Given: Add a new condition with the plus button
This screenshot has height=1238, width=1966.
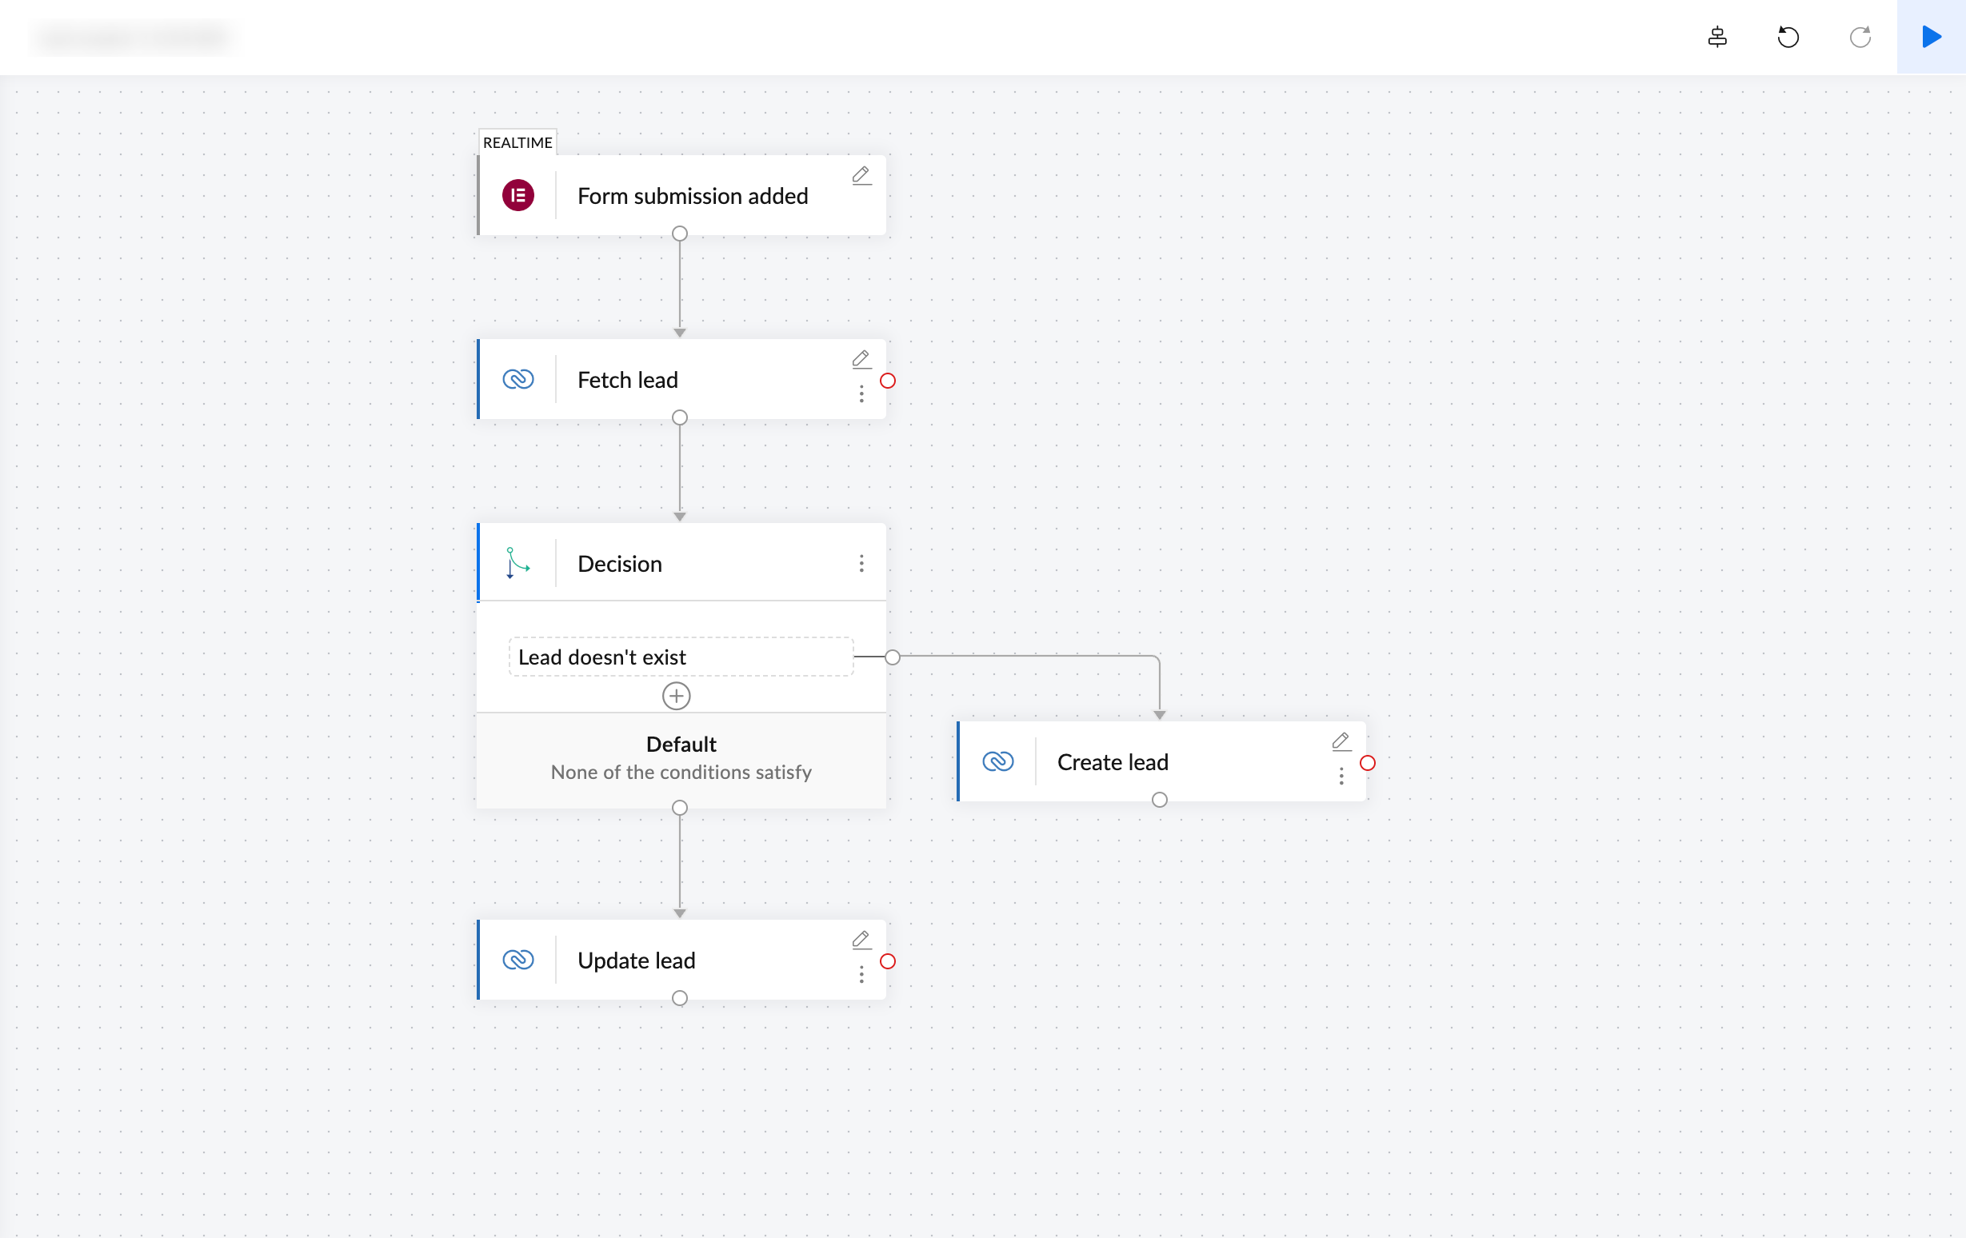Looking at the screenshot, I should click(676, 696).
